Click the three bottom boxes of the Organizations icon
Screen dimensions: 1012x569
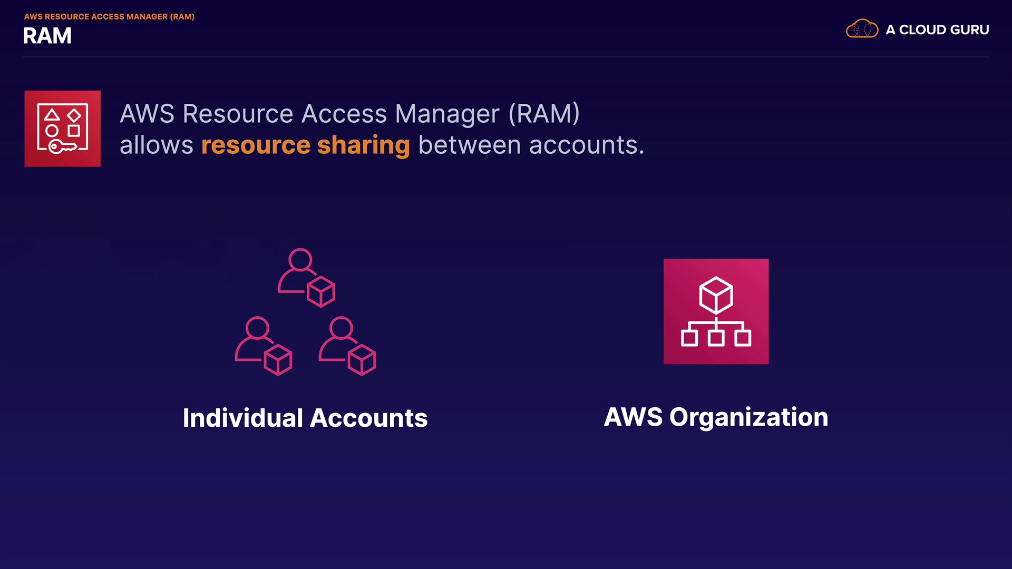click(716, 338)
